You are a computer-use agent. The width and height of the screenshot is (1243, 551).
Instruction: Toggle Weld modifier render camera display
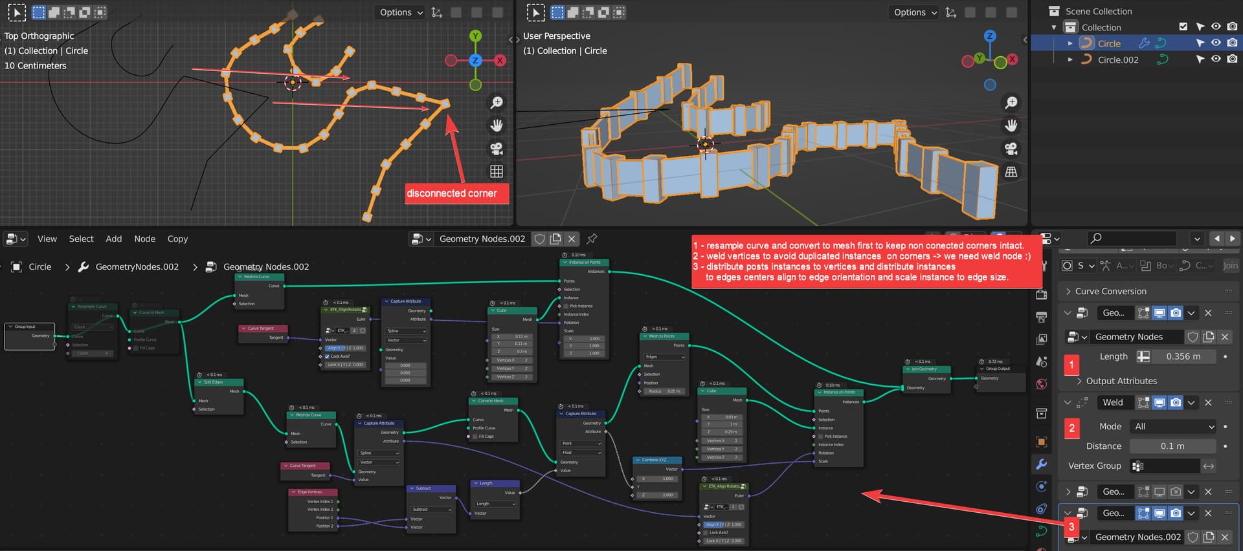coord(1176,402)
